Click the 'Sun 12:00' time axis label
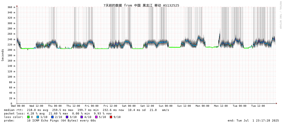Image resolution: width=283 pixels, height=124 pixels. pos(184,106)
